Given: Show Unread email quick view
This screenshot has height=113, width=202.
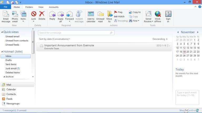Looking at the screenshot, I should tap(12, 37).
